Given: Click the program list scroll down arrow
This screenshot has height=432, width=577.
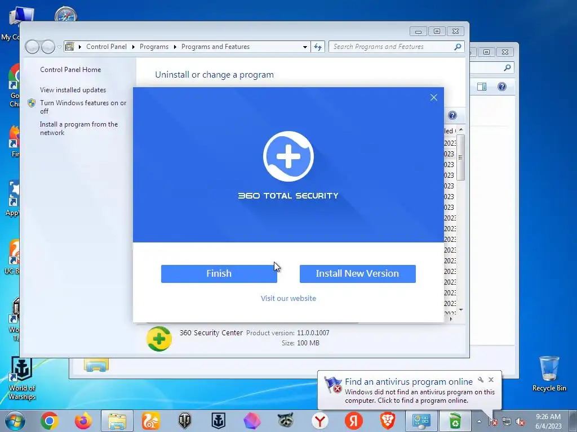Looking at the screenshot, I should [x=461, y=310].
